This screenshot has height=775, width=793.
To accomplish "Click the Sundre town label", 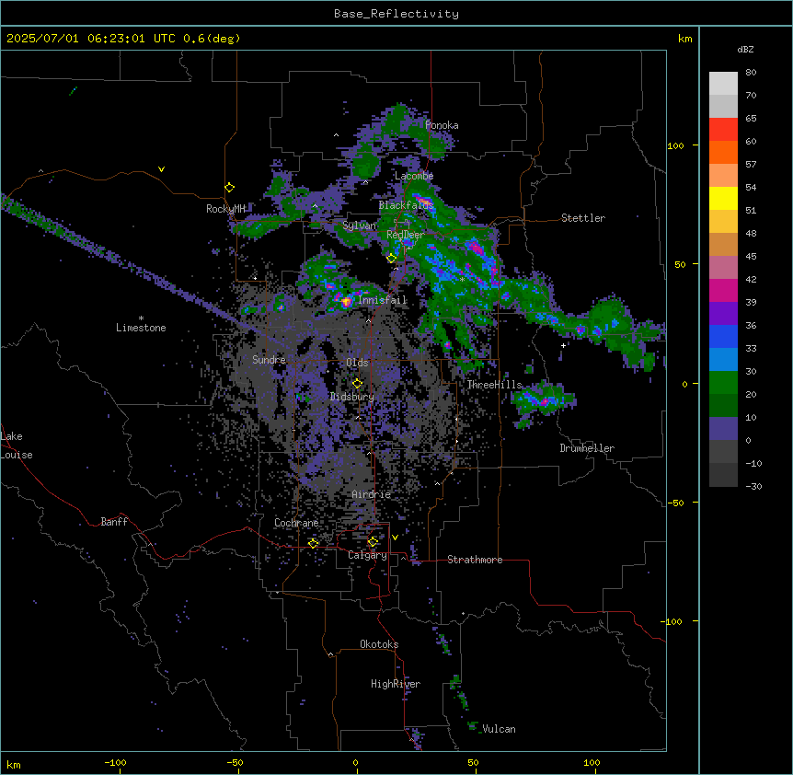I will pyautogui.click(x=269, y=360).
